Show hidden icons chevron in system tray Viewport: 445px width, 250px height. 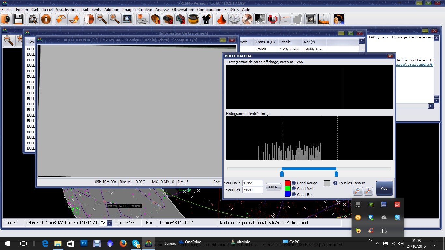[378, 243]
